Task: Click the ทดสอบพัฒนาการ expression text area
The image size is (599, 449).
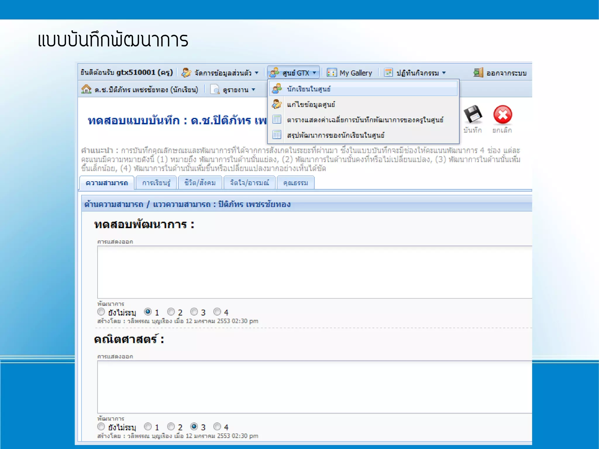Action: (314, 272)
